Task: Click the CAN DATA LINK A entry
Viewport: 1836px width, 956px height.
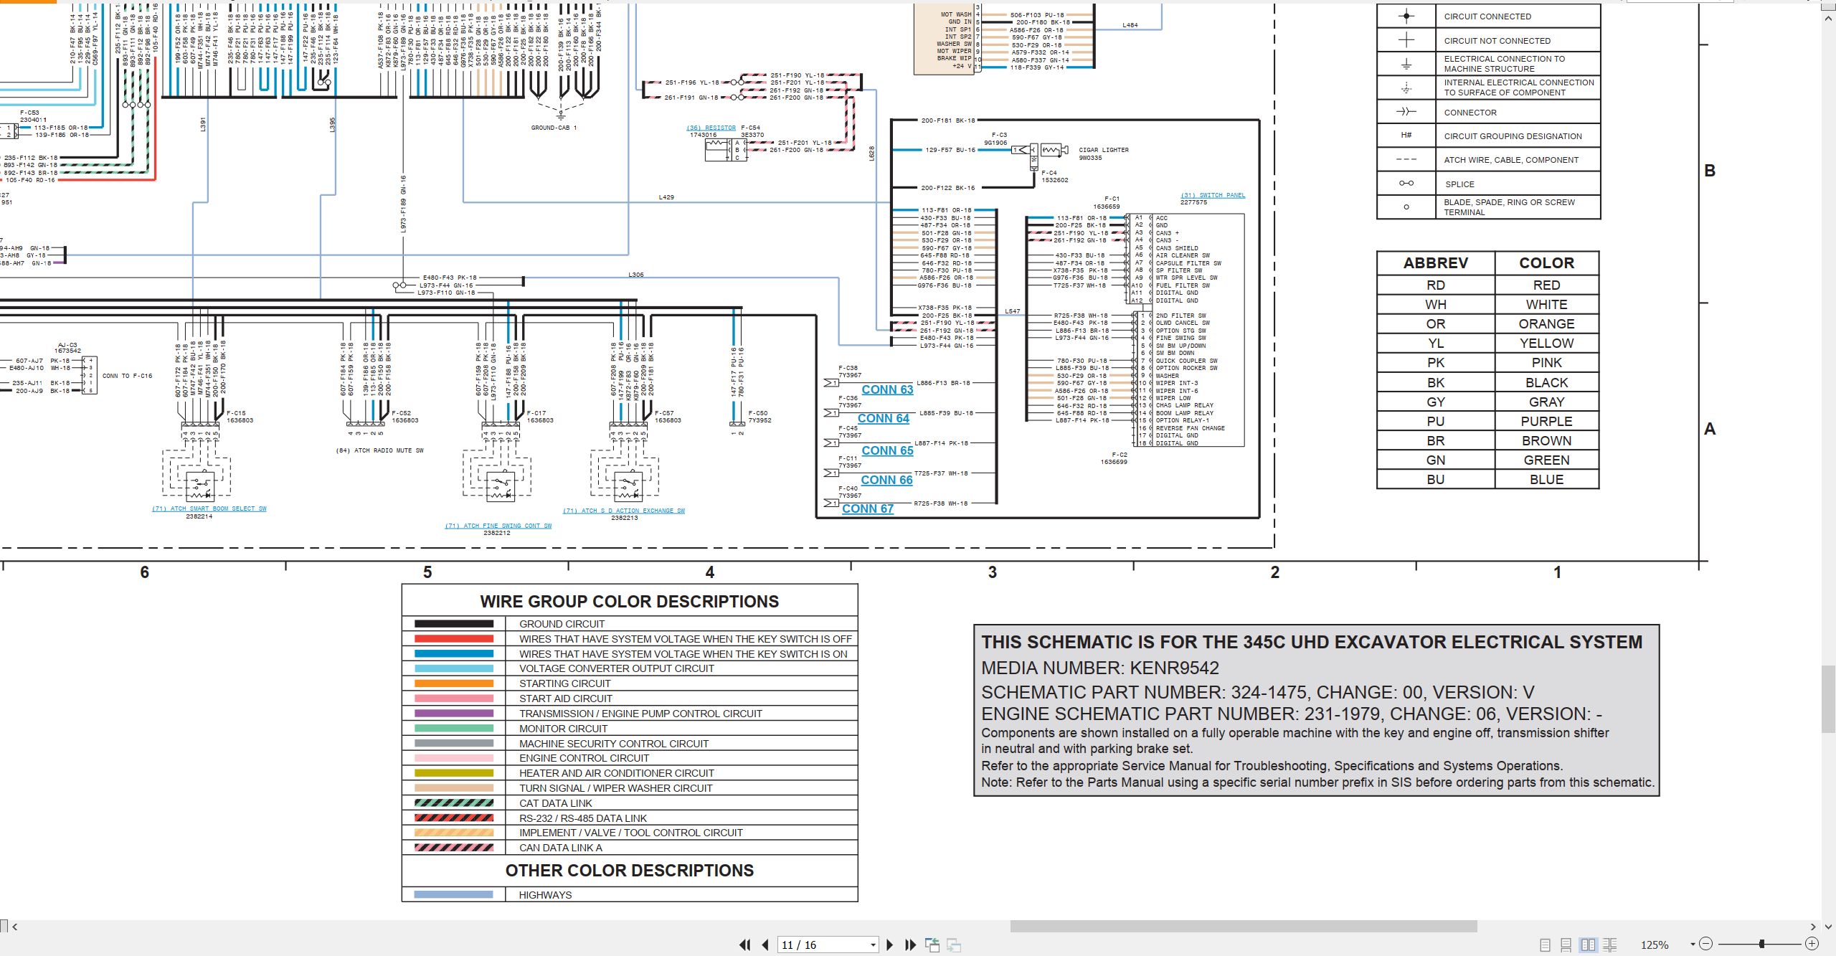Action: coord(560,848)
